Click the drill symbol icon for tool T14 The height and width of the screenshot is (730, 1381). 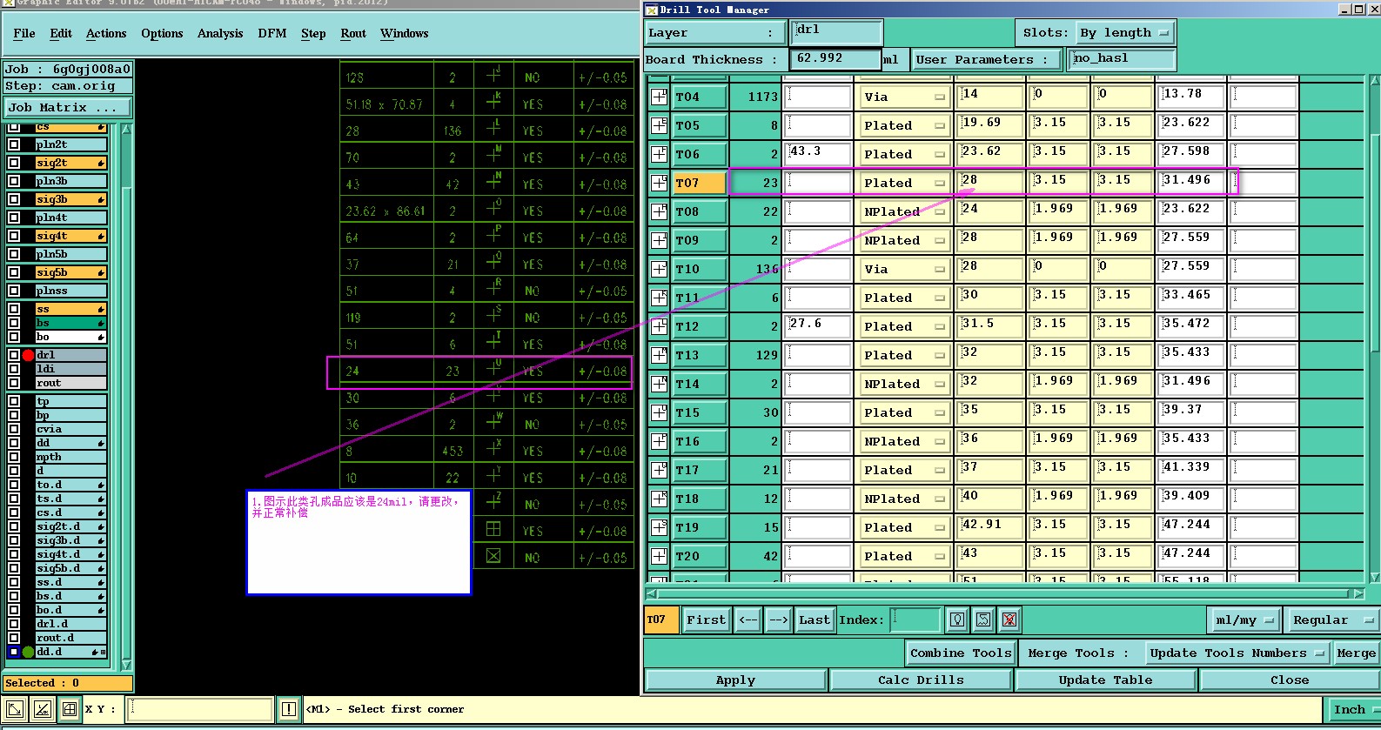[x=660, y=384]
